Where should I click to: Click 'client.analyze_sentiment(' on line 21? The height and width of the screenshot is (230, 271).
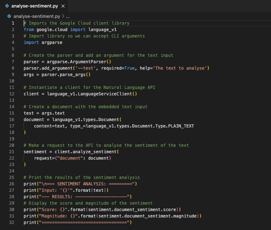(x=87, y=152)
